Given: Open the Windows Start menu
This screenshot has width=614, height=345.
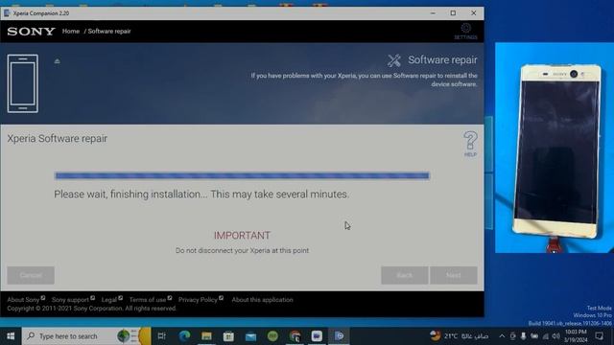Looking at the screenshot, I should click(11, 336).
